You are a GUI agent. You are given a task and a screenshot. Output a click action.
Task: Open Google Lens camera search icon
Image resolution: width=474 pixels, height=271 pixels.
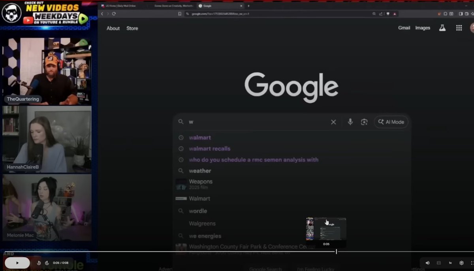tap(364, 122)
